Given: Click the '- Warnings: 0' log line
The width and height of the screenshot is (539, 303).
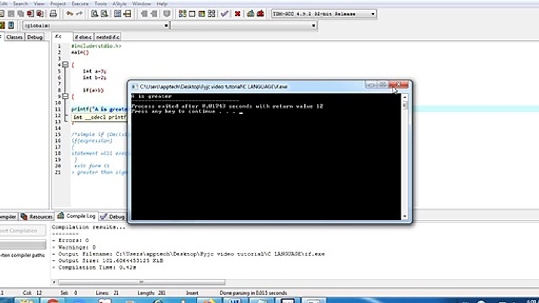Looking at the screenshot, I should pyautogui.click(x=74, y=247).
